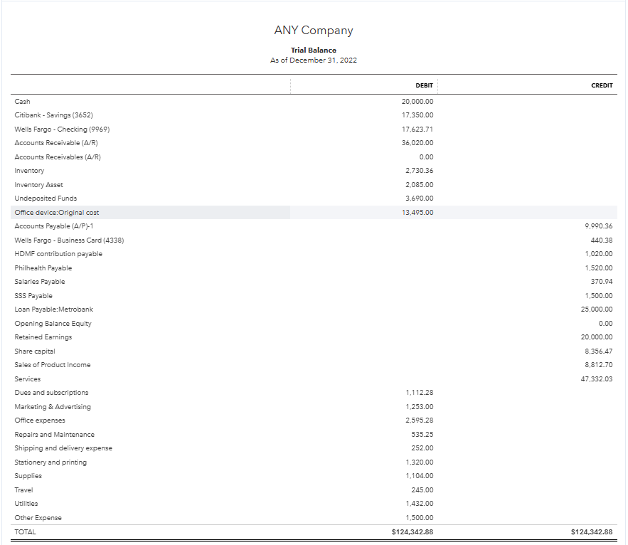Image resolution: width=628 pixels, height=545 pixels.
Task: Open Loan Payable:Metrobank credit 25,000.00
Action: click(x=597, y=309)
